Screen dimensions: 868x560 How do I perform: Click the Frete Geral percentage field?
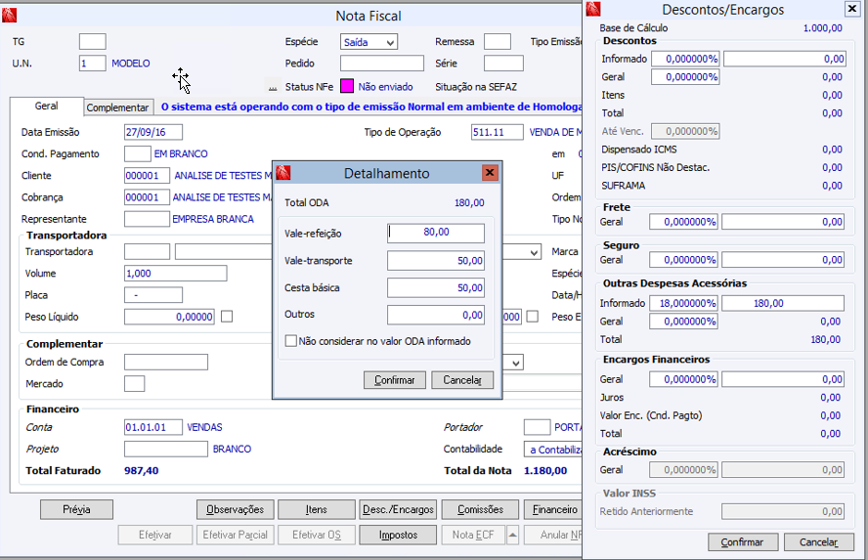pyautogui.click(x=683, y=222)
